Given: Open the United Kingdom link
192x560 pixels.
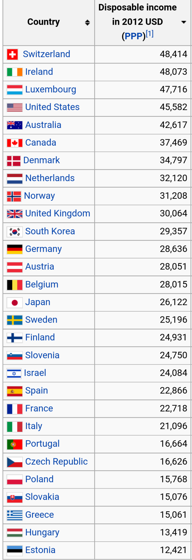Looking at the screenshot, I should point(58,214).
